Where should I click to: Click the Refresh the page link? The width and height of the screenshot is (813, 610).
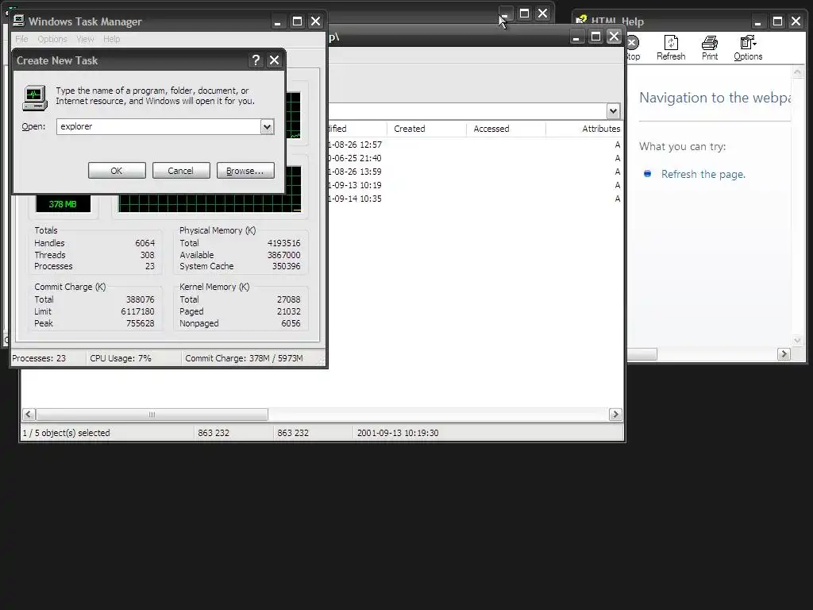703,174
